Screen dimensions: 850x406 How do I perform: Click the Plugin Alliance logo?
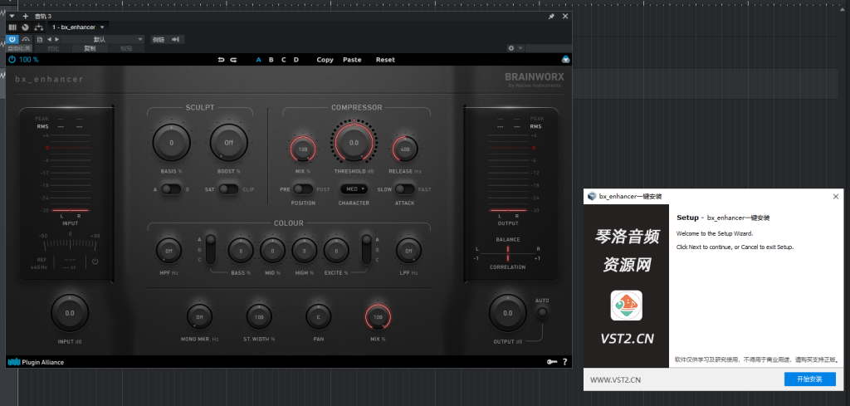36,362
